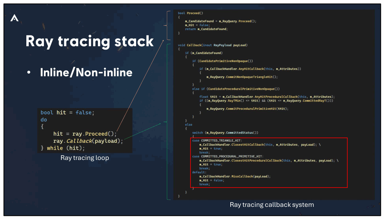This screenshot has height=219, width=384.
Task: Click the "m_CandidateFound = m_RayQuery.Proceed();" line
Action: (221, 21)
